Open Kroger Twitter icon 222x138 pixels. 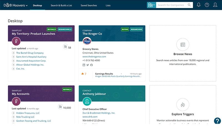(88, 65)
